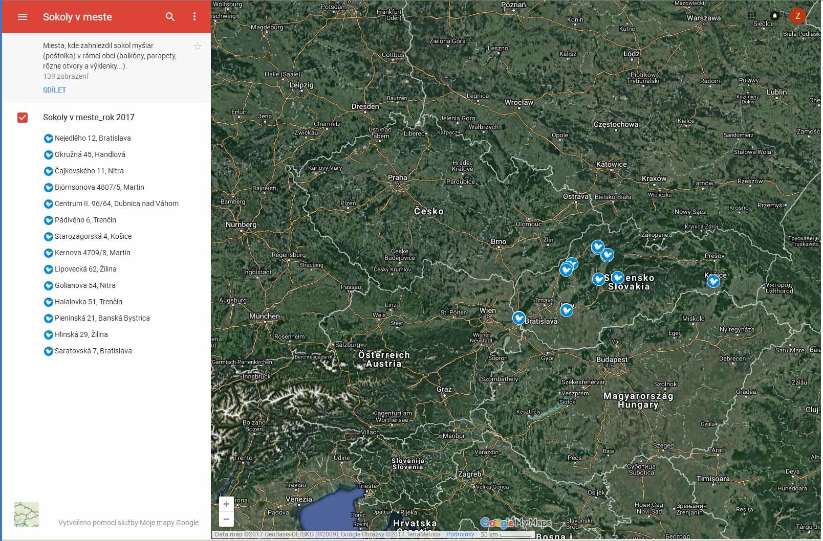Image resolution: width=823 pixels, height=541 pixels.
Task: Zoom in on the map
Action: pos(226,504)
